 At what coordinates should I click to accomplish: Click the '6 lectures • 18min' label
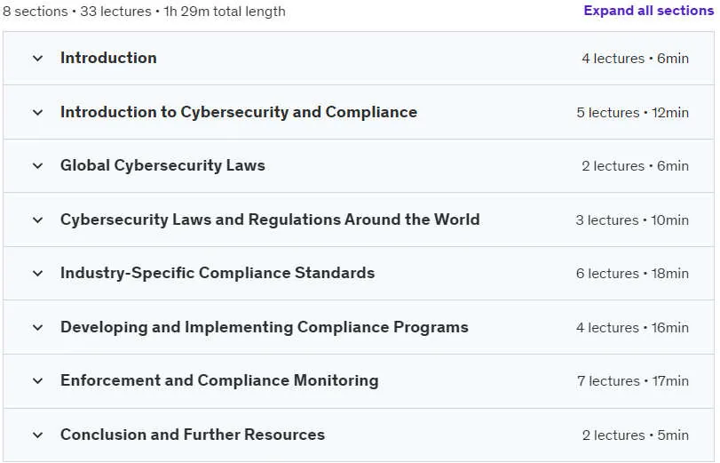[x=632, y=274]
